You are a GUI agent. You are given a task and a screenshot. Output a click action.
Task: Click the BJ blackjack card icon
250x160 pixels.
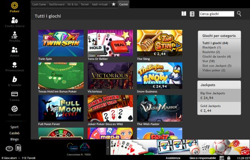[18, 148]
